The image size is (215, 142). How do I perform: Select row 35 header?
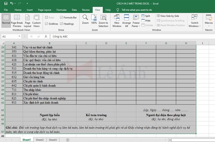pyautogui.click(x=3, y=73)
